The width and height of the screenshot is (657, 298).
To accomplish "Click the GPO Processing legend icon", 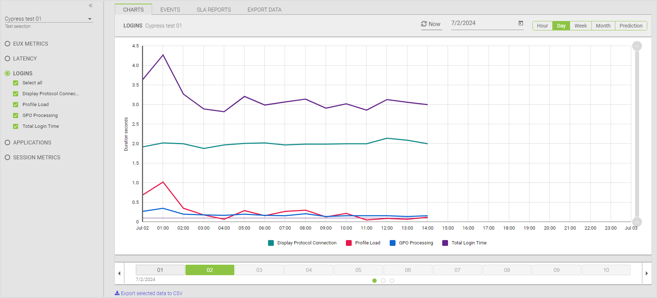I will pos(393,243).
